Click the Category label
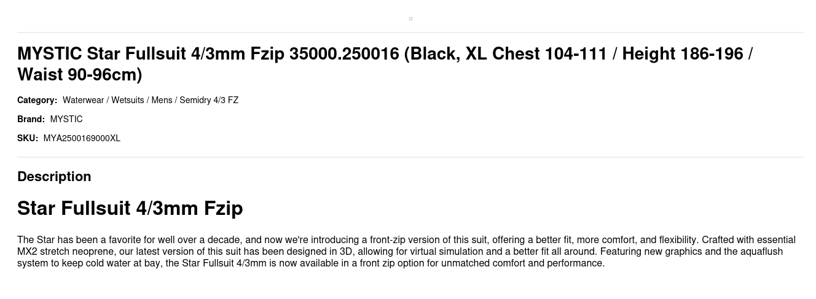The height and width of the screenshot is (299, 816). (x=37, y=100)
